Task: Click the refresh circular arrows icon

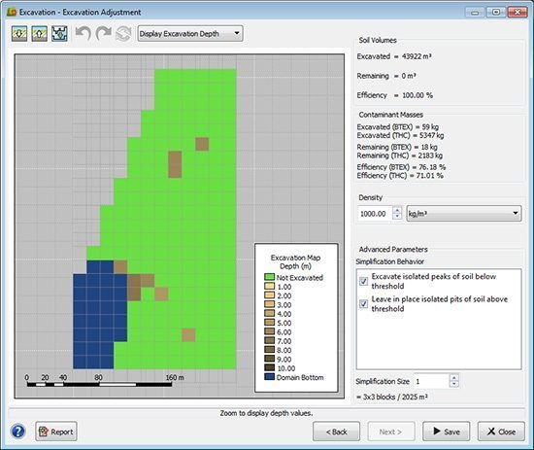Action: tap(123, 34)
